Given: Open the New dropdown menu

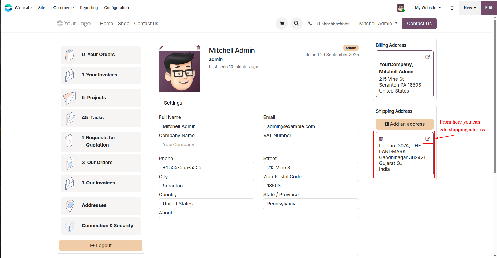Looking at the screenshot, I should point(470,8).
